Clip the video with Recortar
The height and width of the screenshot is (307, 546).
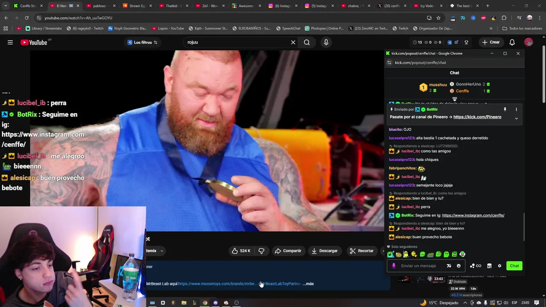pyautogui.click(x=361, y=251)
